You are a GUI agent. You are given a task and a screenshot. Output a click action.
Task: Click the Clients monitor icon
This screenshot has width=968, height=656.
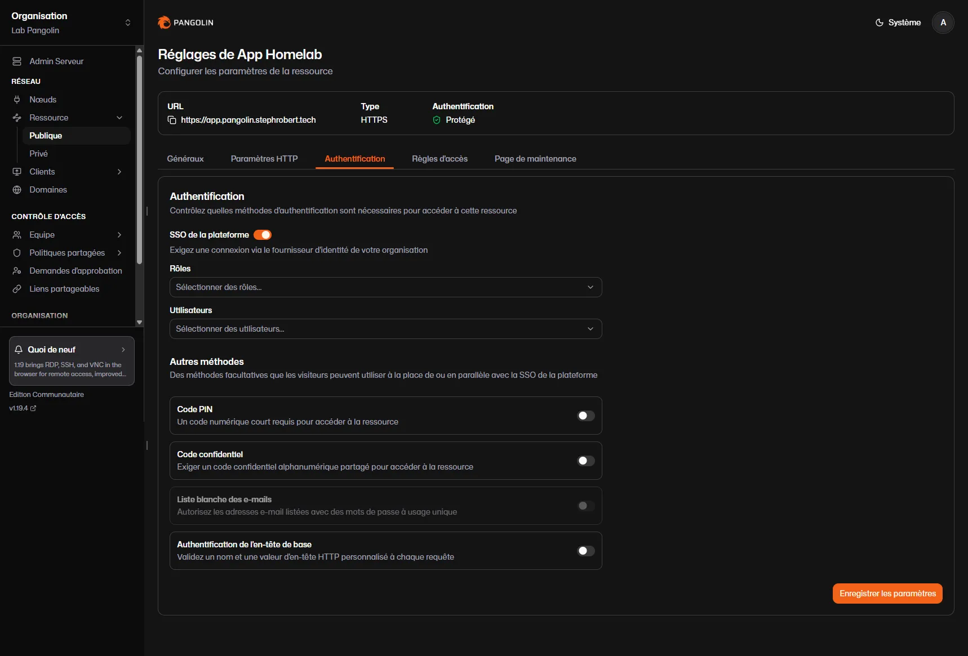[x=17, y=172]
